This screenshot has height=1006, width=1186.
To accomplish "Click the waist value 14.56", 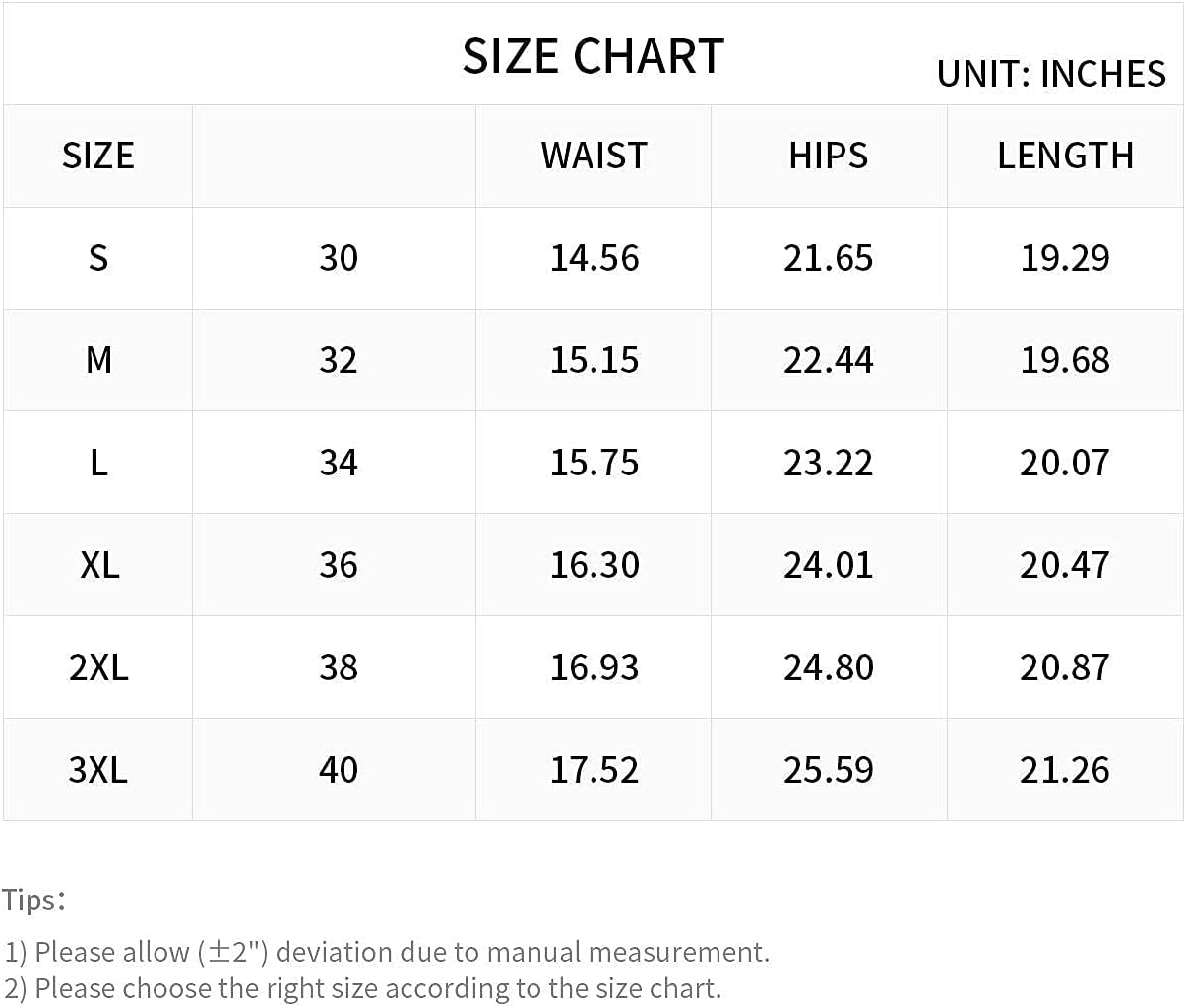I will pos(594,258).
